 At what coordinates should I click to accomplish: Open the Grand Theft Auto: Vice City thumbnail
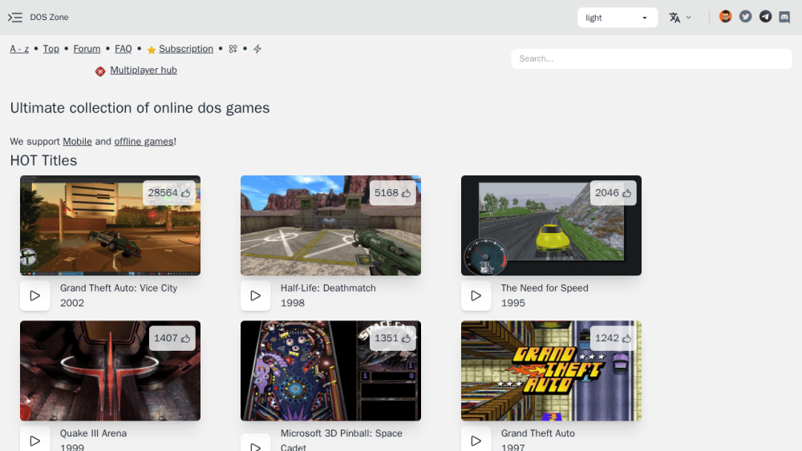pyautogui.click(x=110, y=226)
